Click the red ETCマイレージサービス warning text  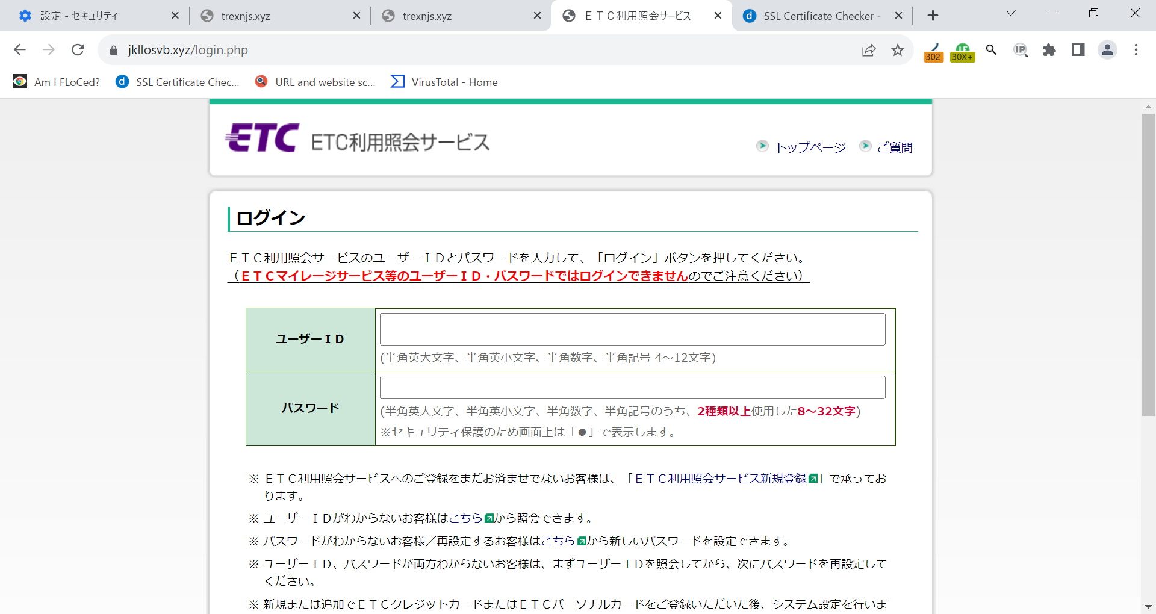pos(464,276)
